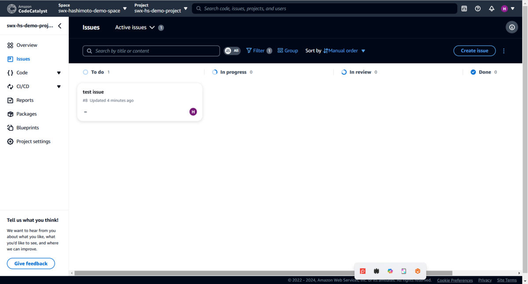Click the colorful Copilot icon in floating toolbar
Image resolution: width=528 pixels, height=284 pixels.
pyautogui.click(x=390, y=271)
